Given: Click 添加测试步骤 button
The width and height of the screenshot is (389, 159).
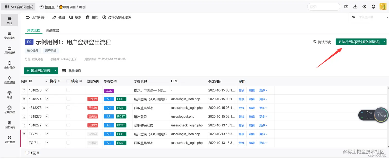Looking at the screenshot, I should click(x=38, y=71).
